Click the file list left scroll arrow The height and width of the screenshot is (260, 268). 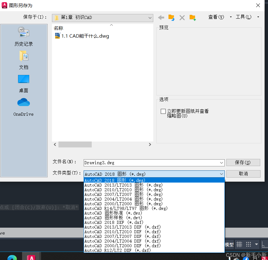pyautogui.click(x=55, y=144)
